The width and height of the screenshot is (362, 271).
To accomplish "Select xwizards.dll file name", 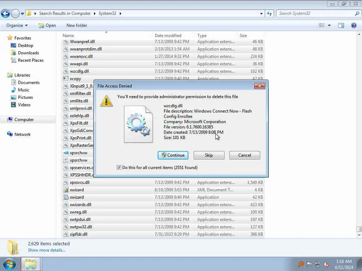I will tap(81, 205).
